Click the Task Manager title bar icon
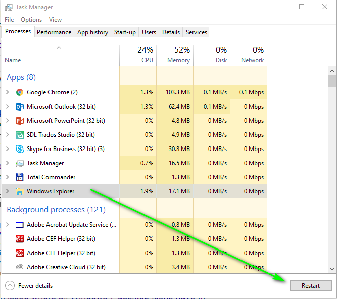337x299 pixels. click(x=9, y=7)
